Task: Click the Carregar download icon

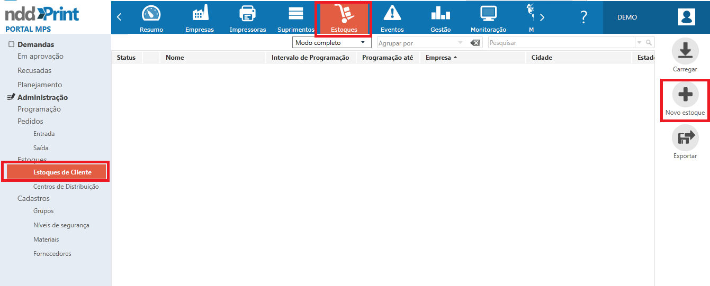Action: pos(685,51)
